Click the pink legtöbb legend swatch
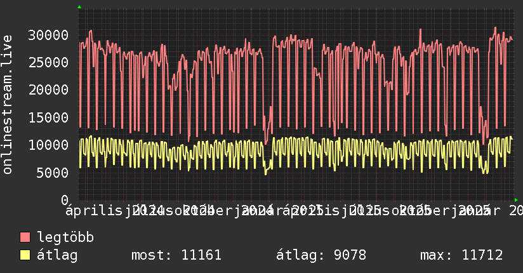Screen dimensions: 523x273 click(x=25, y=237)
